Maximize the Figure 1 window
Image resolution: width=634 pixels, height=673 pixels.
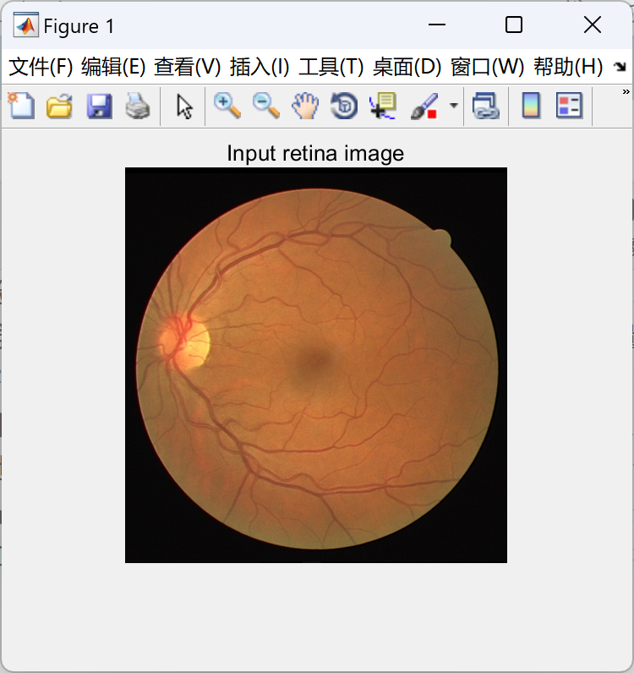click(514, 25)
